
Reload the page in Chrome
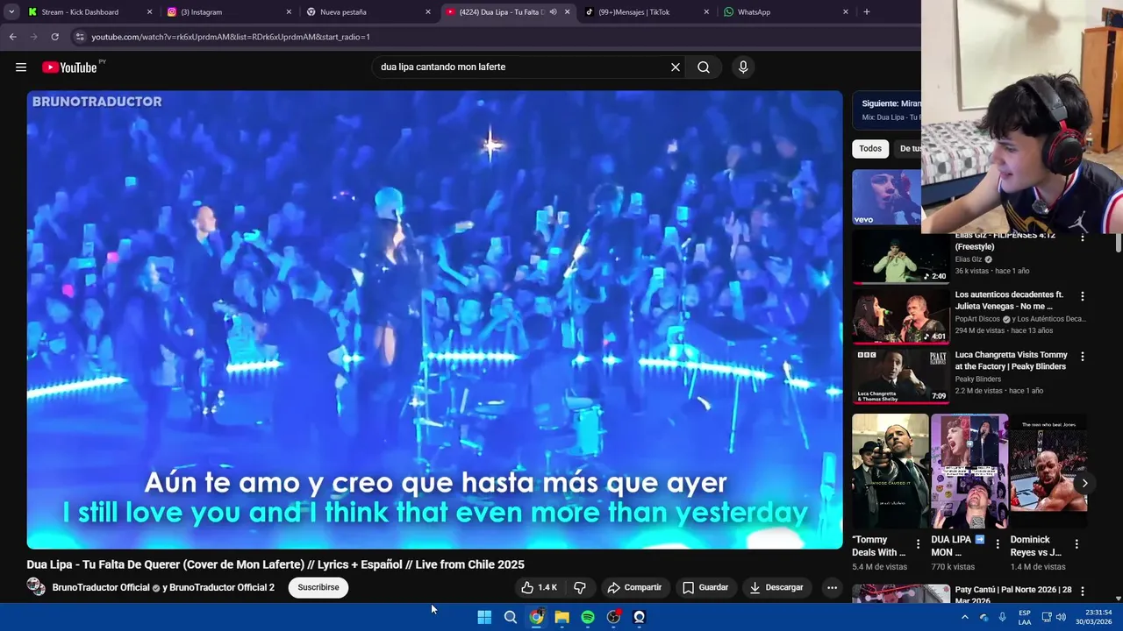pos(54,37)
